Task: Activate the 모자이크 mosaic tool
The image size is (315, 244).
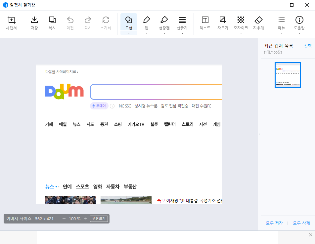Action: [x=241, y=21]
